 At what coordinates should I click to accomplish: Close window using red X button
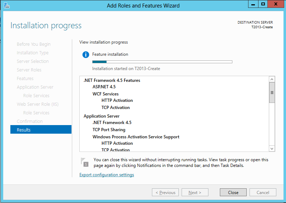click(276, 4)
